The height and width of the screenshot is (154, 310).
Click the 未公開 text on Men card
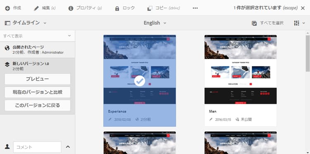click(x=246, y=119)
